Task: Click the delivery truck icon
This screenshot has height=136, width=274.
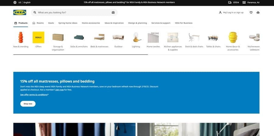Action: (230, 2)
